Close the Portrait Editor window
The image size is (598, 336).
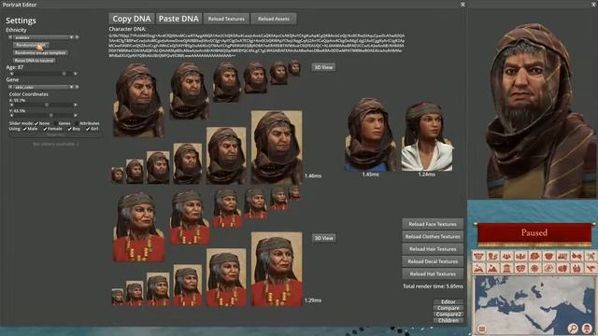click(463, 5)
